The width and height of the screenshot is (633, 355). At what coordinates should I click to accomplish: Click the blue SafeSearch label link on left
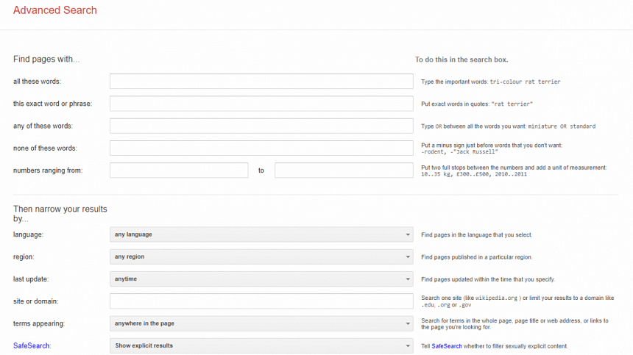pos(32,345)
